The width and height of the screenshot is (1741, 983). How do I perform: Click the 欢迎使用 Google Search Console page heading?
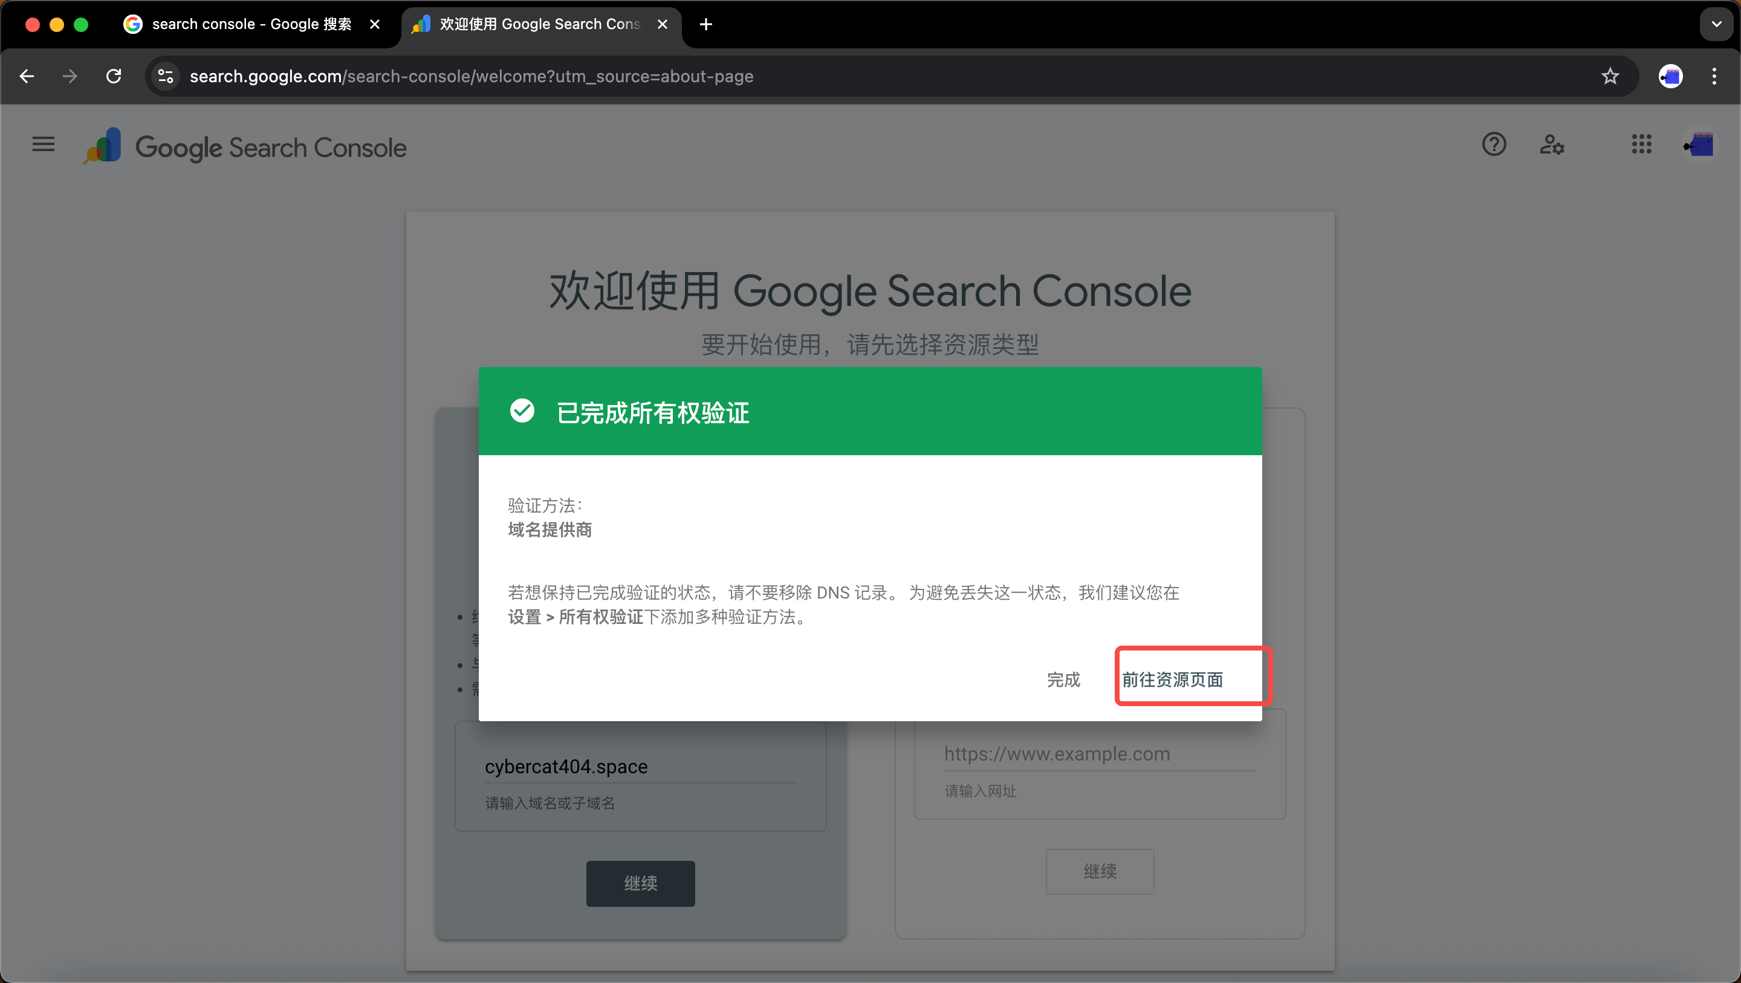(870, 291)
